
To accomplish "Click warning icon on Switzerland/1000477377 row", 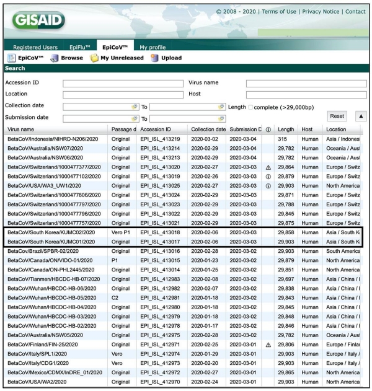I will coord(268,167).
